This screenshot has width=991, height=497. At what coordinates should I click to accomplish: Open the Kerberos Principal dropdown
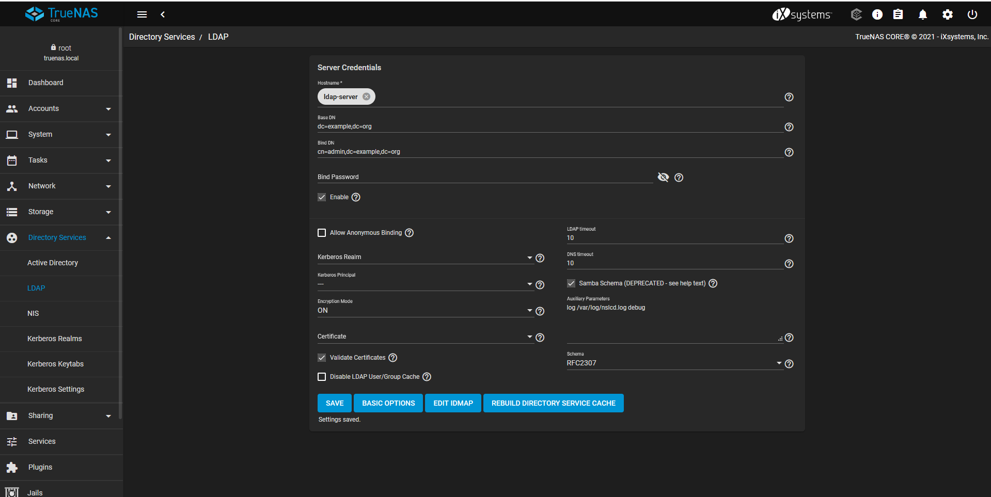click(x=425, y=284)
